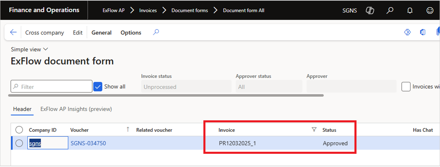Click the Voucher column sort arrow
This screenshot has height=167, width=440.
[x=128, y=129]
